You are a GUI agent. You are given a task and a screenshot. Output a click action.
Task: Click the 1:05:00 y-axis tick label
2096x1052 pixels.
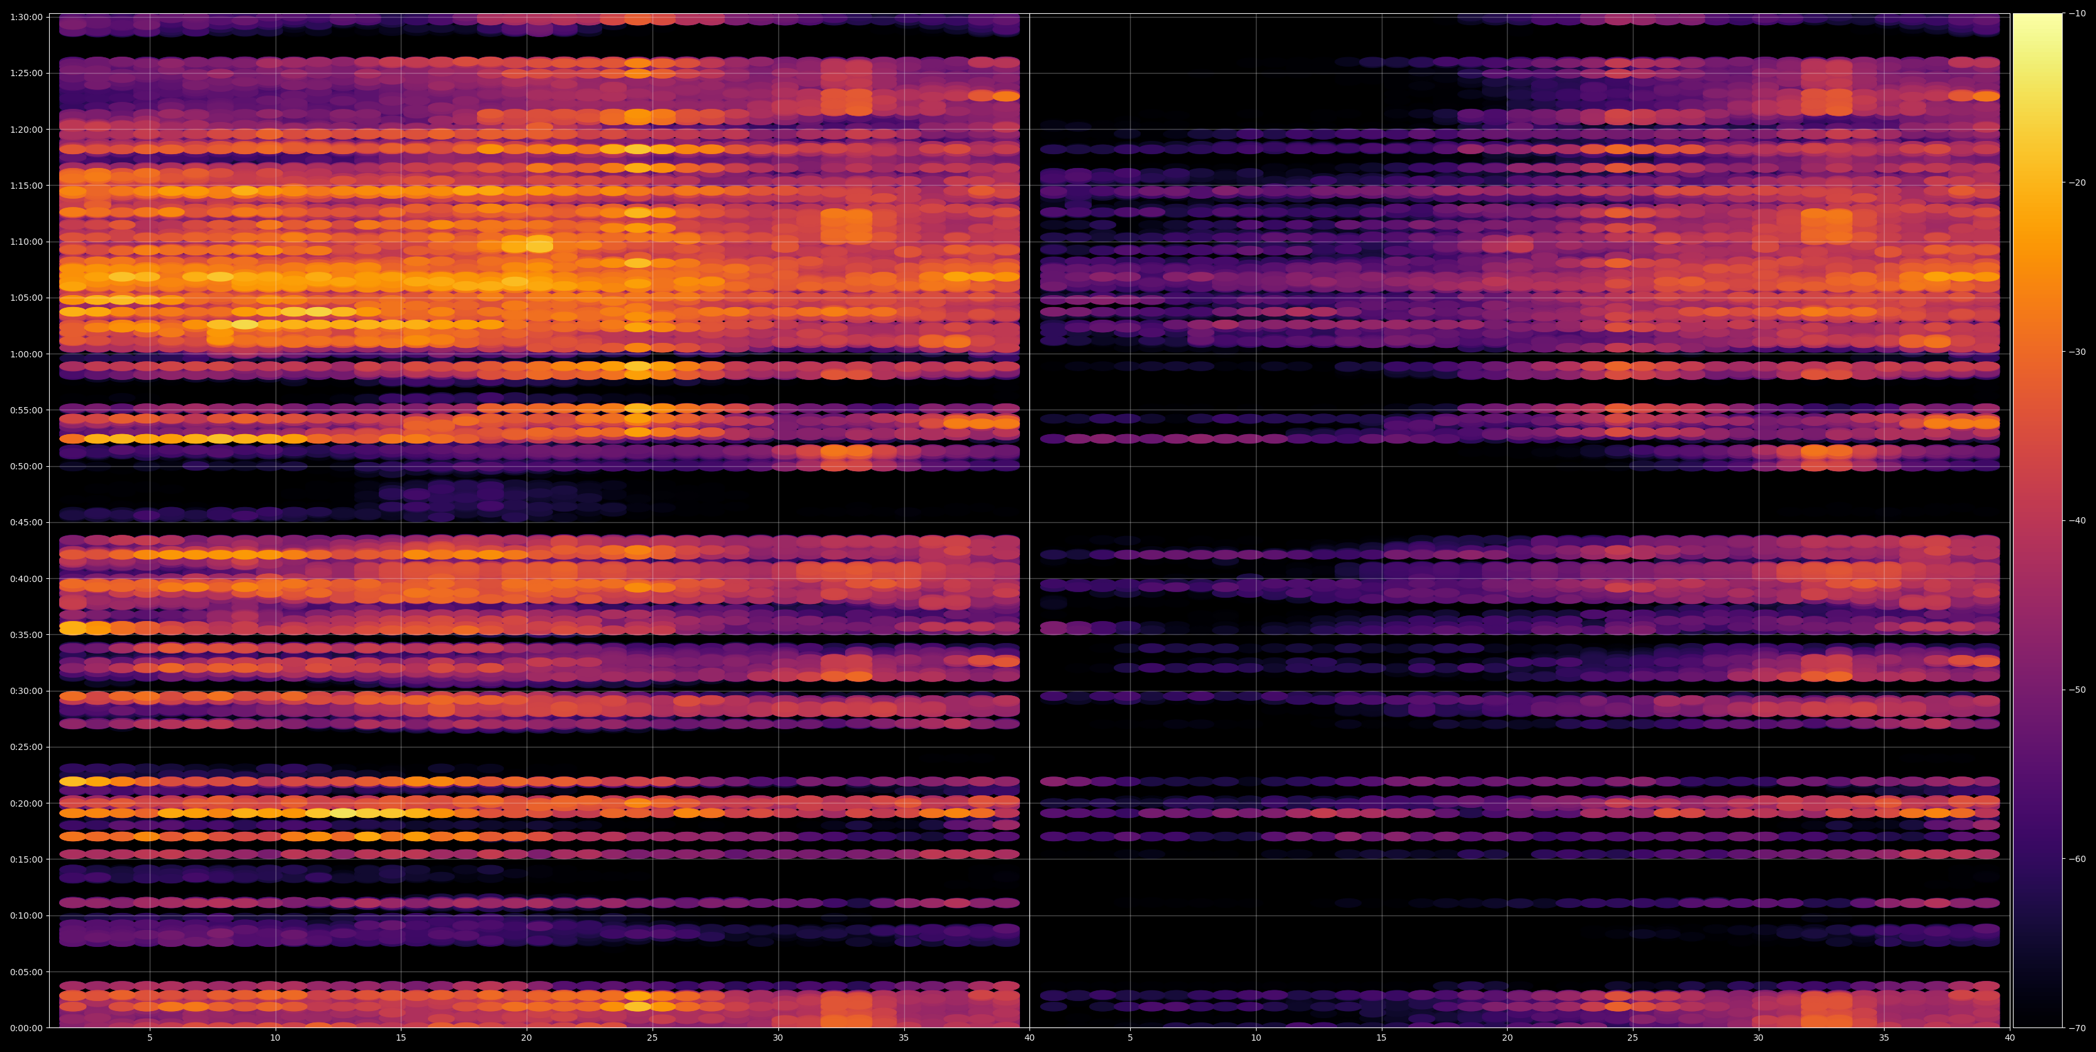tap(26, 298)
